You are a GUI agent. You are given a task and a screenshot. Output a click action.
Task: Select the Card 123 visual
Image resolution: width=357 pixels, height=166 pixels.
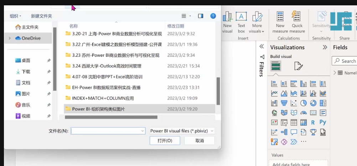click(313, 113)
